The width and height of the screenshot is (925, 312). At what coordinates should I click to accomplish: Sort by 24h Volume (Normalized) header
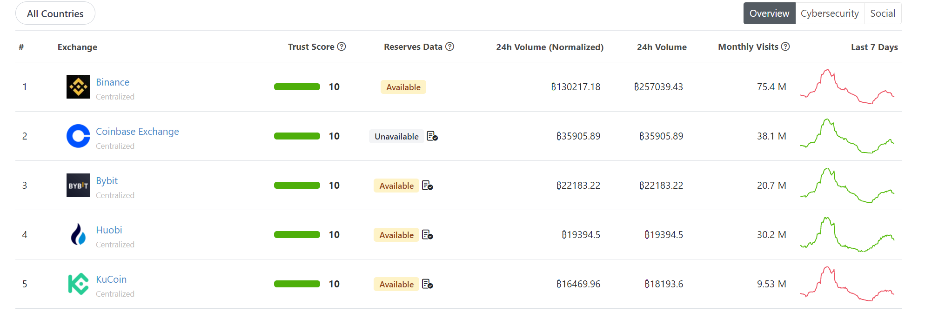(550, 47)
